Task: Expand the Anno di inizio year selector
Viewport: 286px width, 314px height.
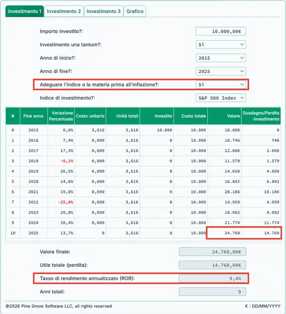Action: (x=221, y=58)
